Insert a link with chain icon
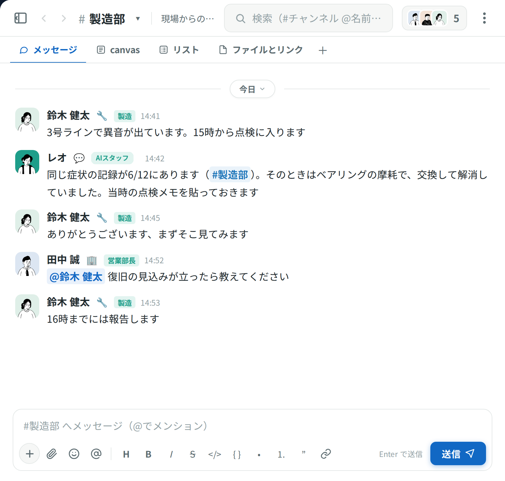This screenshot has height=481, width=505. pyautogui.click(x=326, y=454)
